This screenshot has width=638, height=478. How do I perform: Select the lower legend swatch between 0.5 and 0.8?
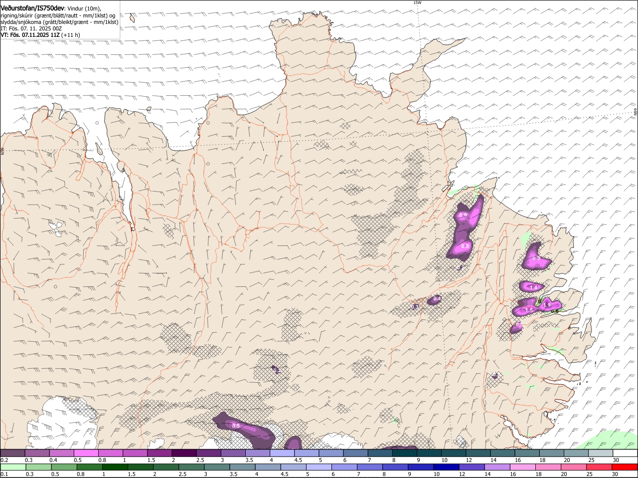pyautogui.click(x=64, y=468)
